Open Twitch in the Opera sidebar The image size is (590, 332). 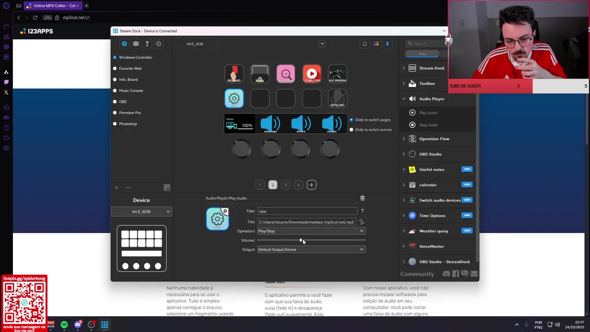(6, 82)
